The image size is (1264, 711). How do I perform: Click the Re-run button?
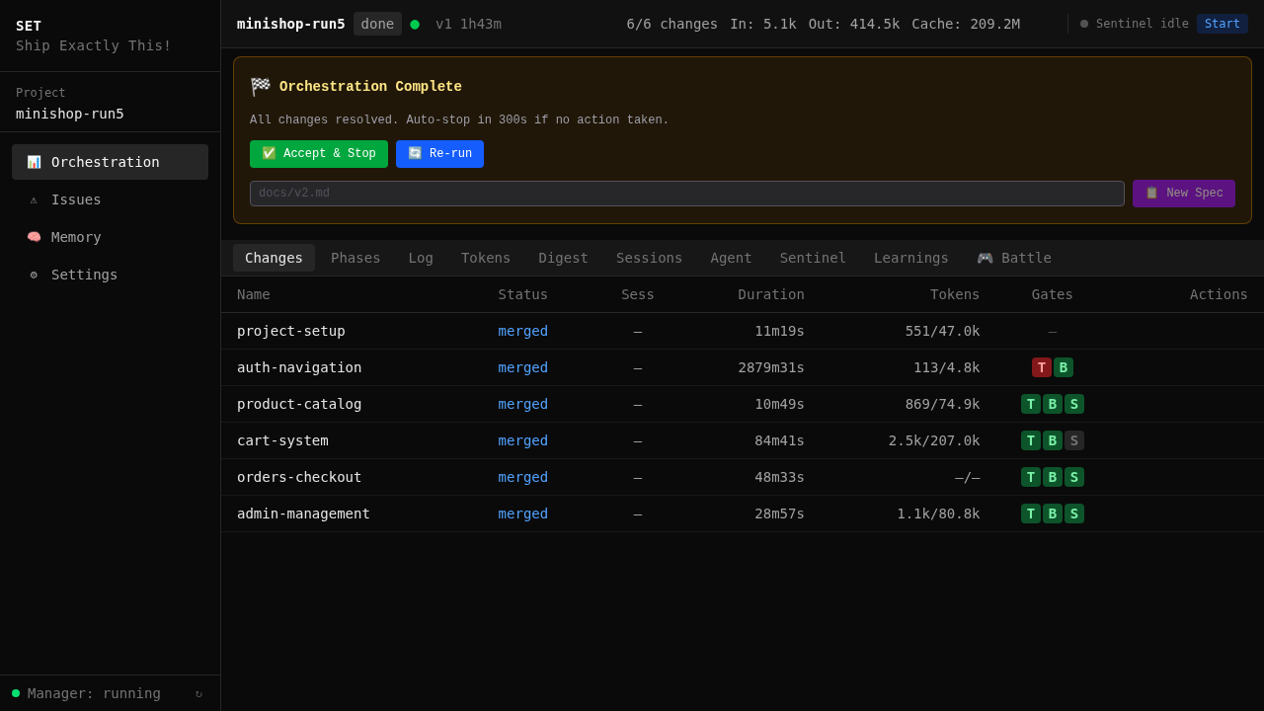point(439,154)
